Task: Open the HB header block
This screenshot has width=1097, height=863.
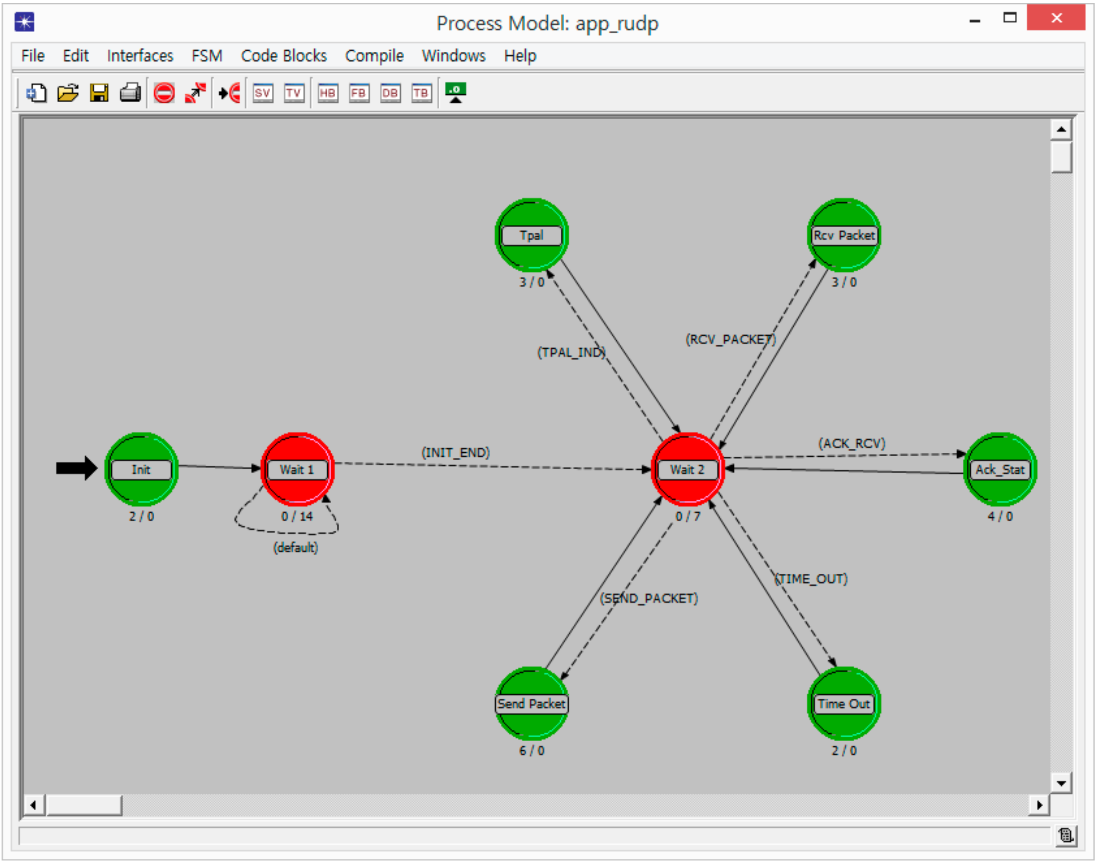Action: pyautogui.click(x=328, y=93)
